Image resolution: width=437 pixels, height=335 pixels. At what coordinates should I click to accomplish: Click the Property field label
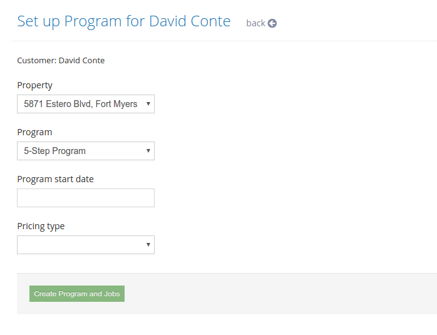point(35,85)
